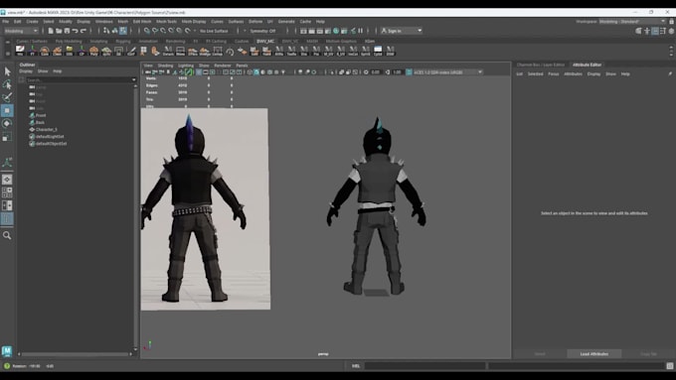
Task: Select defaultObjectSet in the Outliner
Action: click(x=51, y=143)
